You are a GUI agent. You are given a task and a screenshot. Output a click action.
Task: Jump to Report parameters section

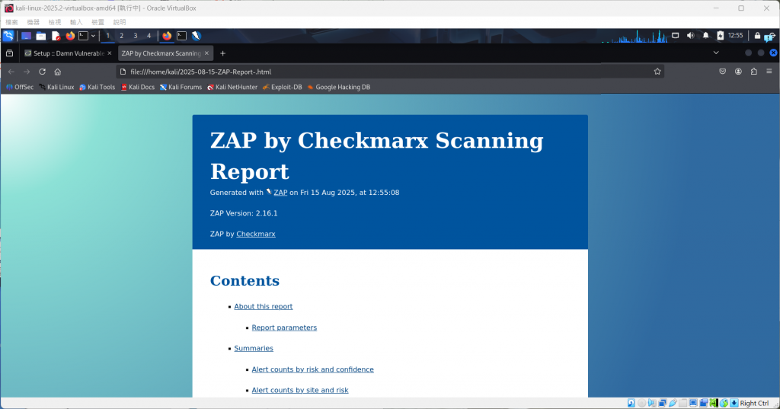[x=284, y=328]
